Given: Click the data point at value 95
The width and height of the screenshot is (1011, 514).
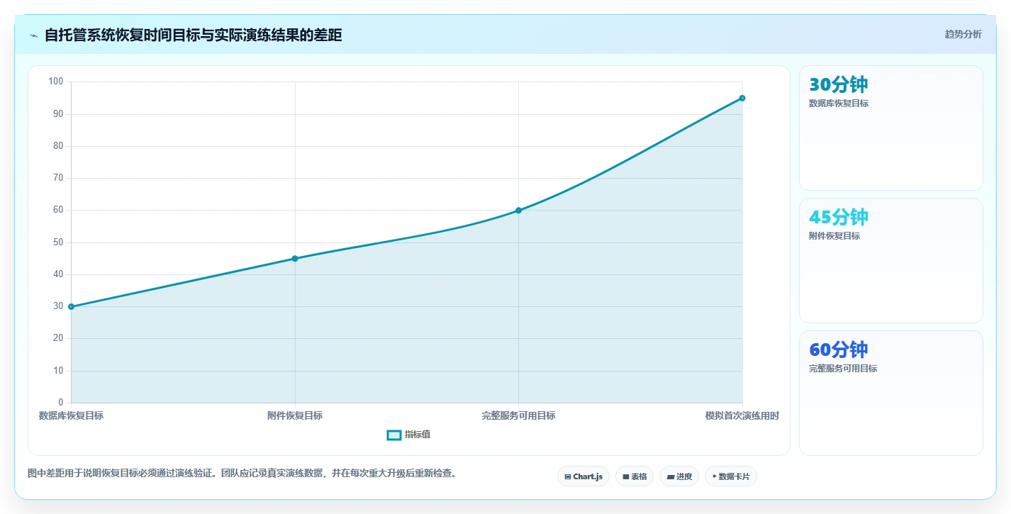Looking at the screenshot, I should [x=742, y=98].
